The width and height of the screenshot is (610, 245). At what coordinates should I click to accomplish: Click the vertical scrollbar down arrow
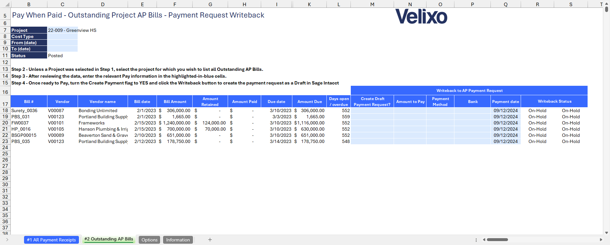coord(606,233)
